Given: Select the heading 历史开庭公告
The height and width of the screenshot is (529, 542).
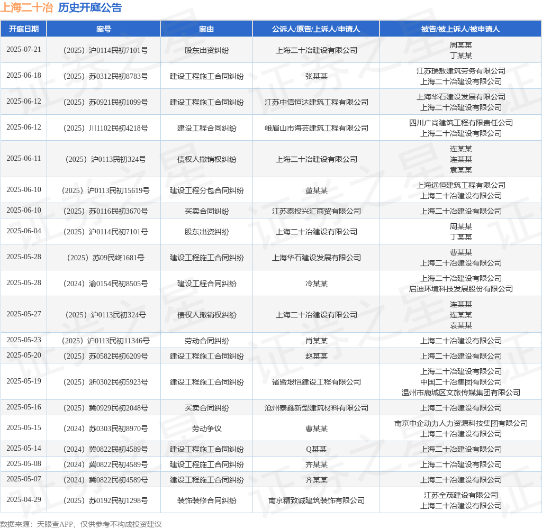Looking at the screenshot, I should click(x=90, y=7).
